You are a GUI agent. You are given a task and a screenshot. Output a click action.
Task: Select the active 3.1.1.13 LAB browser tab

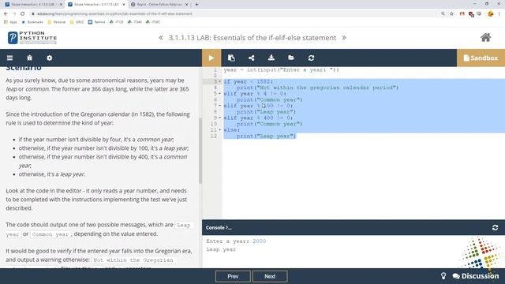click(x=96, y=5)
